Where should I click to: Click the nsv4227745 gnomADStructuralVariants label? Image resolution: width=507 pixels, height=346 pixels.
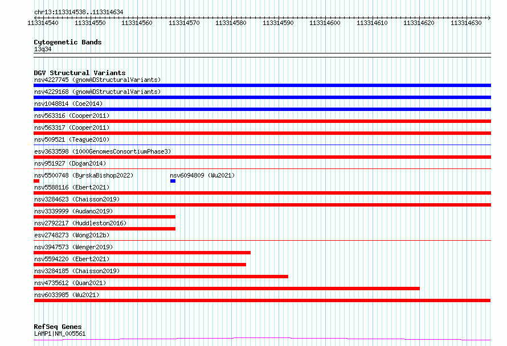point(97,80)
